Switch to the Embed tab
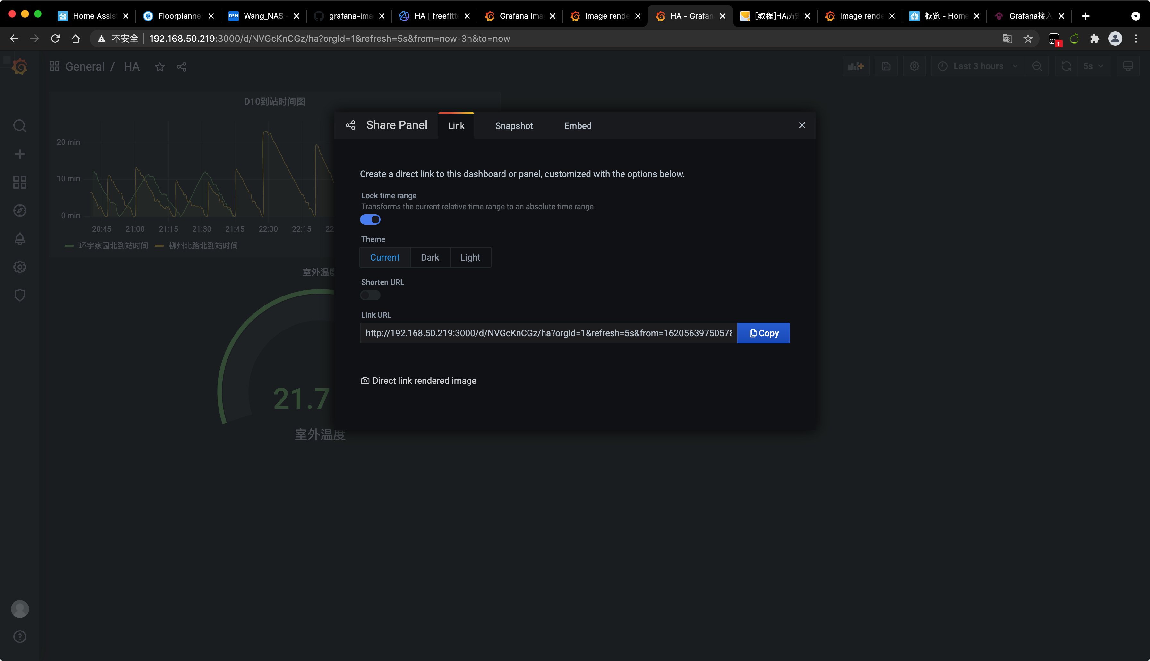 click(x=578, y=126)
